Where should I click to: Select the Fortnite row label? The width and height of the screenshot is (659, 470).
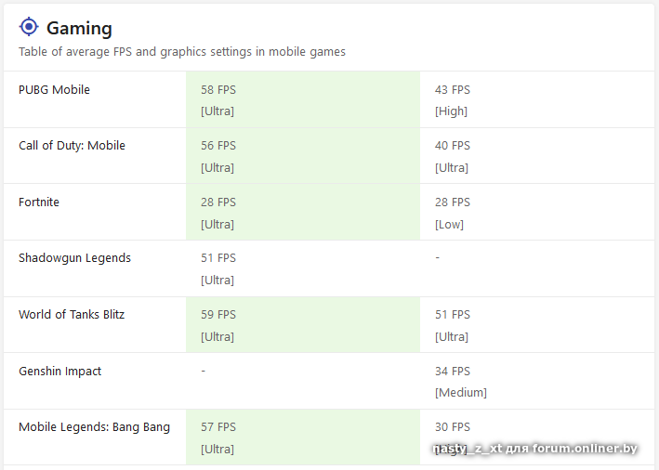39,202
